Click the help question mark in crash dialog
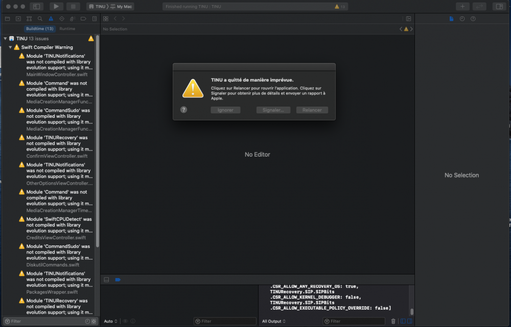The image size is (511, 327). point(184,110)
